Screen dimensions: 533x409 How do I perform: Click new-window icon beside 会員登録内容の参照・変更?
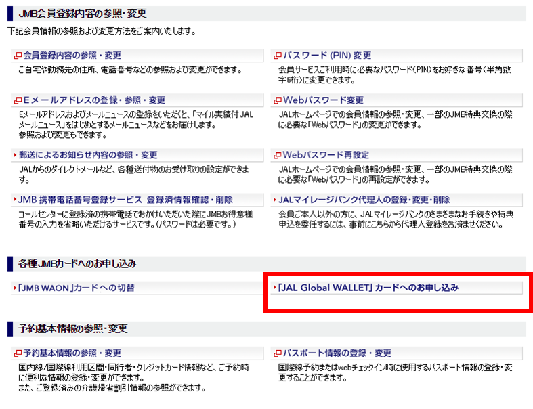(x=18, y=56)
